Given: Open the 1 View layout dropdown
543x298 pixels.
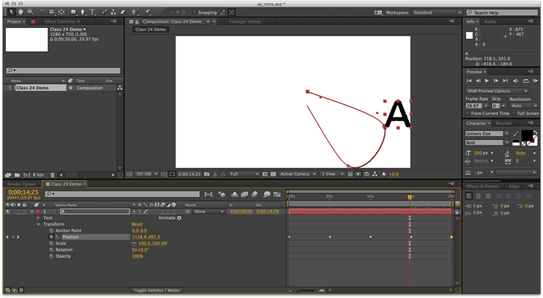Looking at the screenshot, I should (x=332, y=174).
